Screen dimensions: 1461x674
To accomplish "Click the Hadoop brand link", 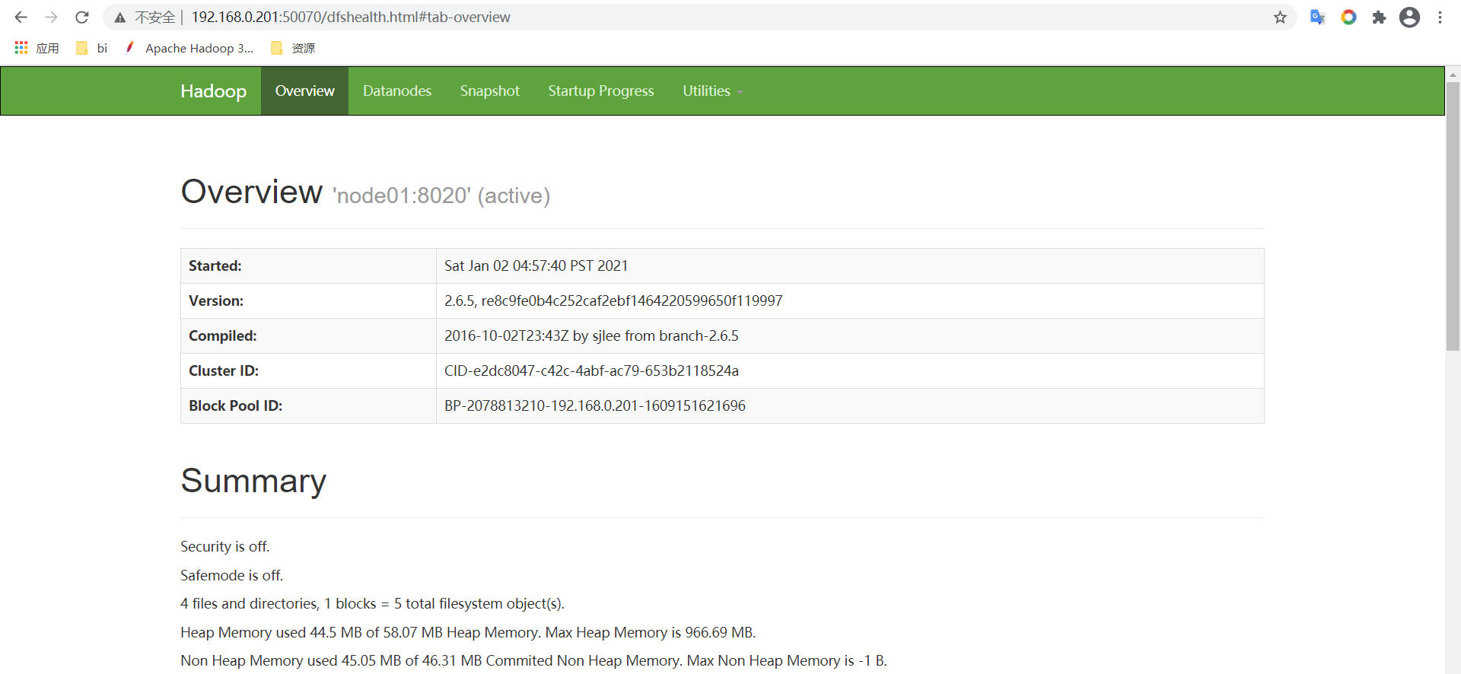I will tap(213, 91).
